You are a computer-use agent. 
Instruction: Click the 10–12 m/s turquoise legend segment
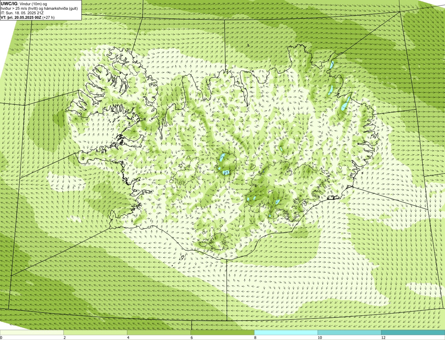350,333
